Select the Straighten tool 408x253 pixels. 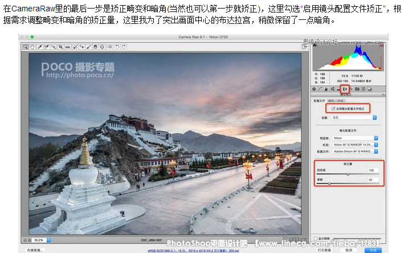(x=68, y=47)
